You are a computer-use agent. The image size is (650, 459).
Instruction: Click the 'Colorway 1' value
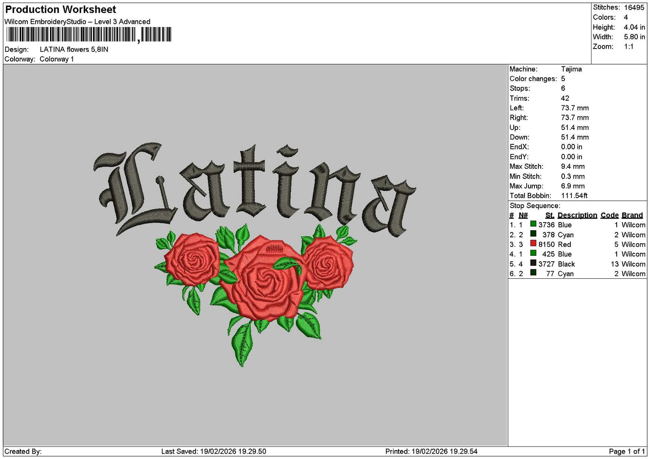tap(57, 59)
